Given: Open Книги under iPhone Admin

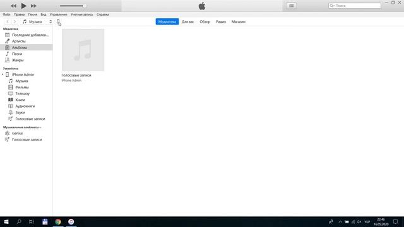Looking at the screenshot, I should pyautogui.click(x=27, y=100).
